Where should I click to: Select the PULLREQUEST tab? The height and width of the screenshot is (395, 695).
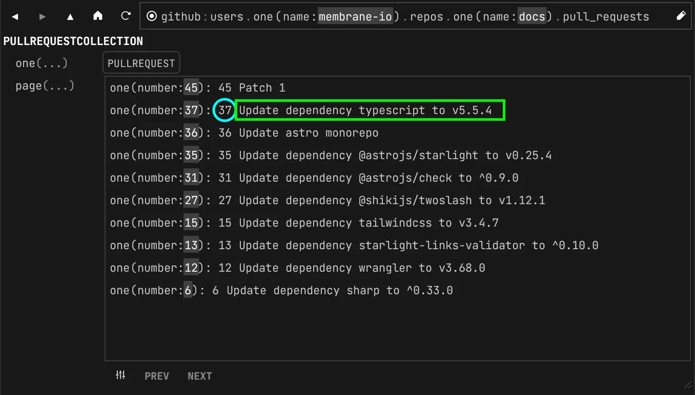coord(141,63)
